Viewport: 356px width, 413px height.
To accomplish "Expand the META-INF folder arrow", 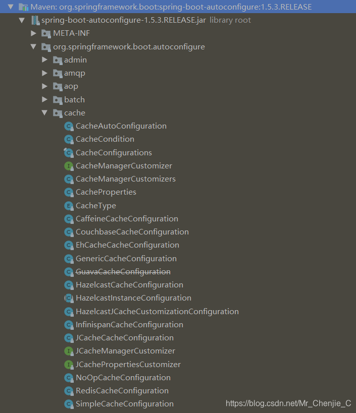I will 33,33.
